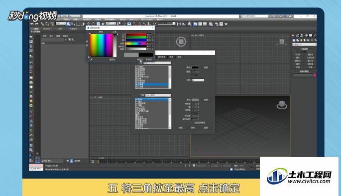Viewport: 341px width, 196px height.
Task: Click the highlighted row in upper element list
Action: click(152, 84)
